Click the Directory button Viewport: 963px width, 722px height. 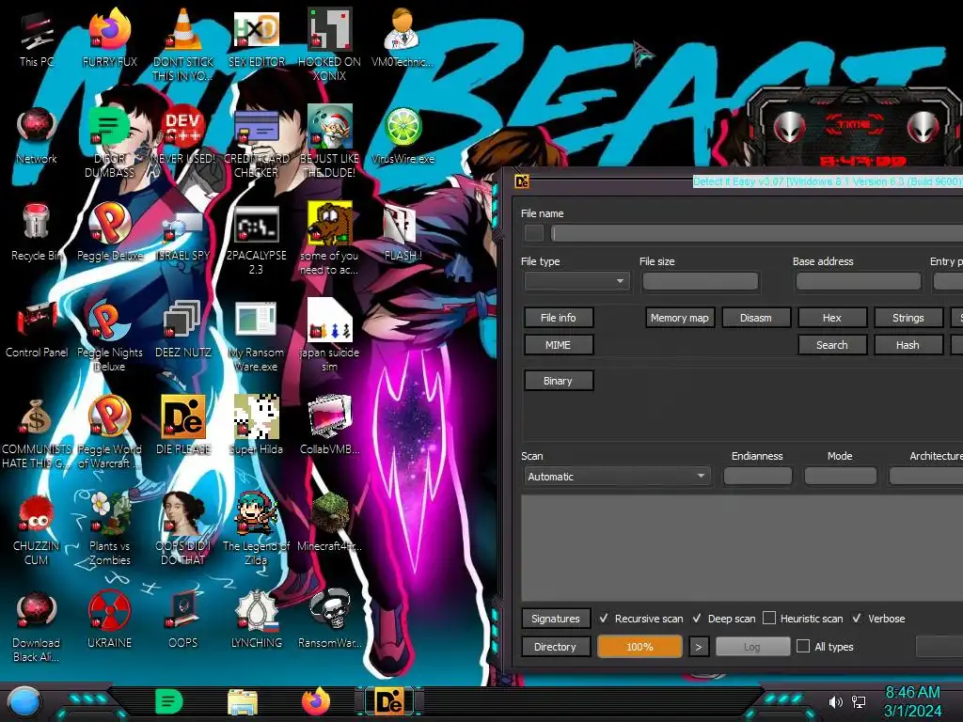click(556, 647)
